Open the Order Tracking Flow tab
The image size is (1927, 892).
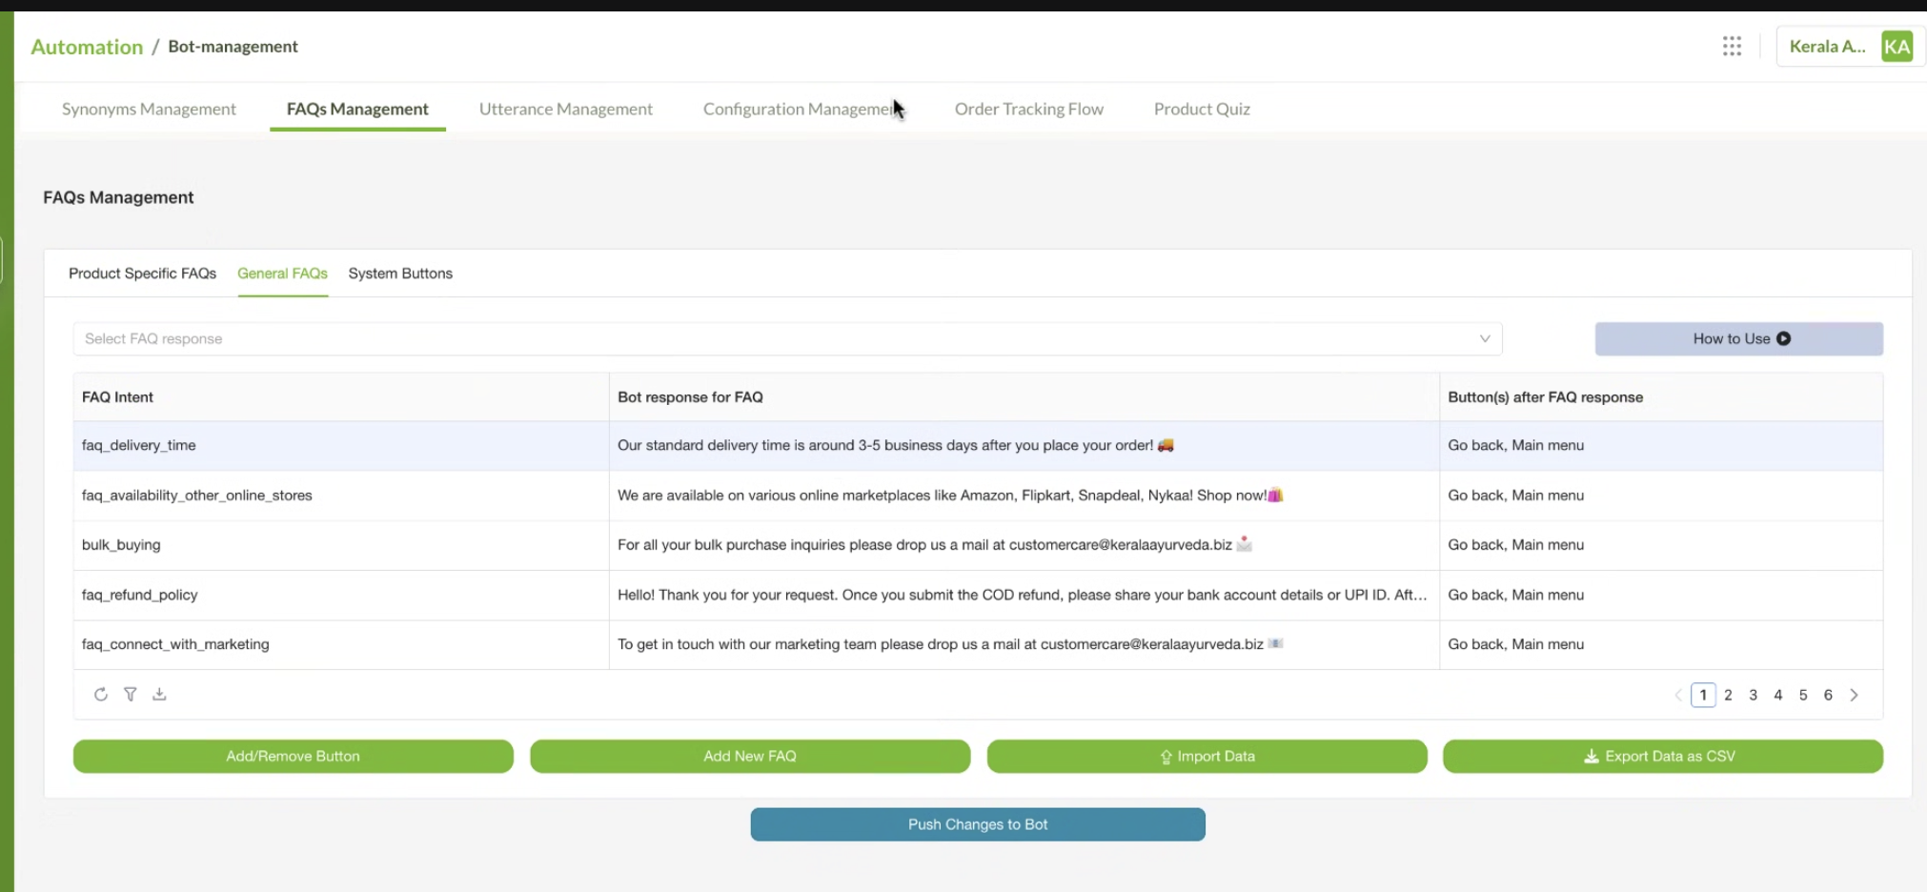coord(1028,109)
